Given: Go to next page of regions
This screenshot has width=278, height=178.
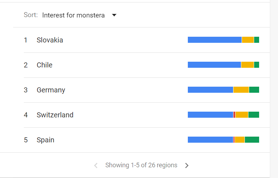Looking at the screenshot, I should (x=187, y=166).
